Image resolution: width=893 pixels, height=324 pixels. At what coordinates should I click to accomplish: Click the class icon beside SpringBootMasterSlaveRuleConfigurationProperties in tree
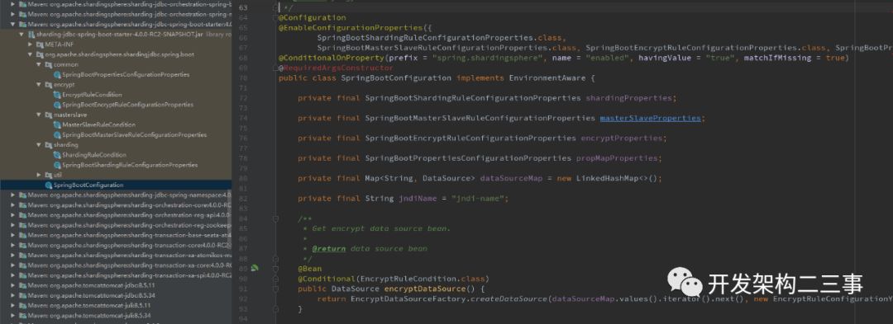[57, 135]
